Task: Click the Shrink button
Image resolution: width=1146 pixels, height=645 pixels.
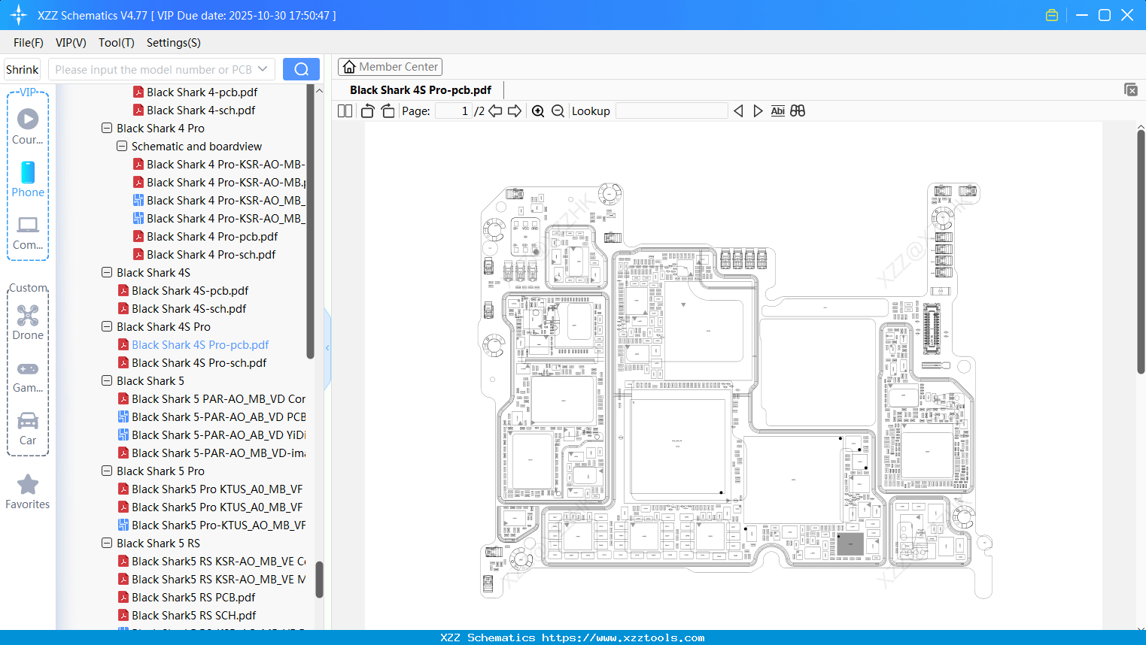Action: pyautogui.click(x=22, y=69)
